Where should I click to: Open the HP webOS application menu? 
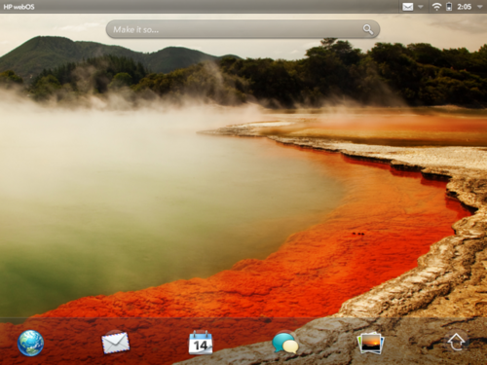[19, 7]
